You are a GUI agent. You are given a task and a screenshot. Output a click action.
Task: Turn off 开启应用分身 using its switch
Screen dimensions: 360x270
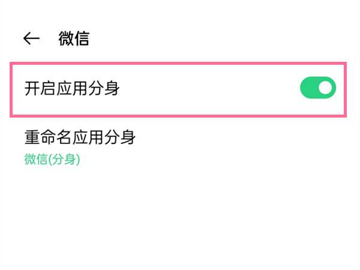317,89
